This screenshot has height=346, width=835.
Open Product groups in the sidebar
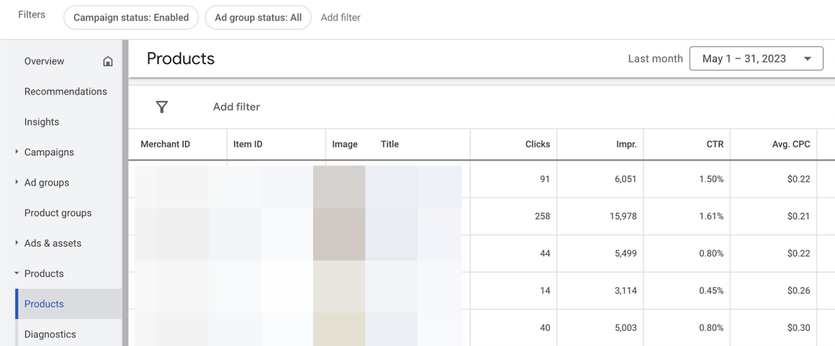pos(58,213)
